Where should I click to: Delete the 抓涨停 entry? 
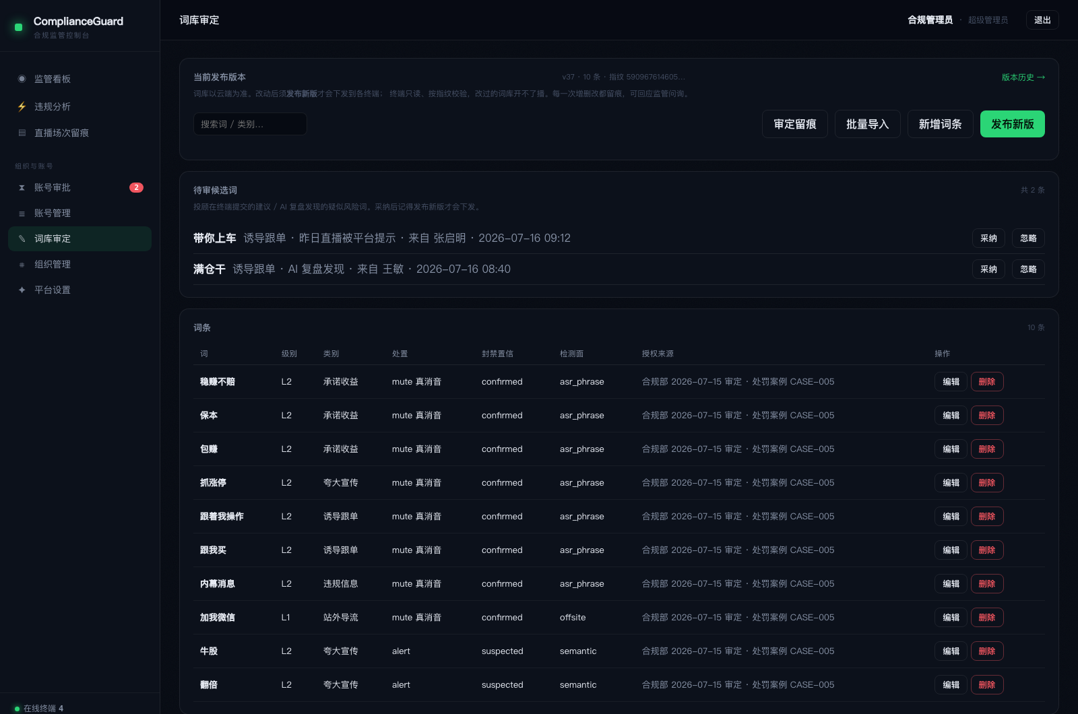pos(987,482)
